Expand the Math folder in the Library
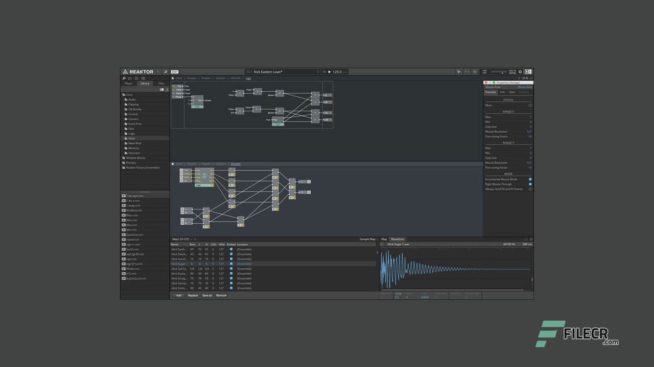 click(x=132, y=138)
